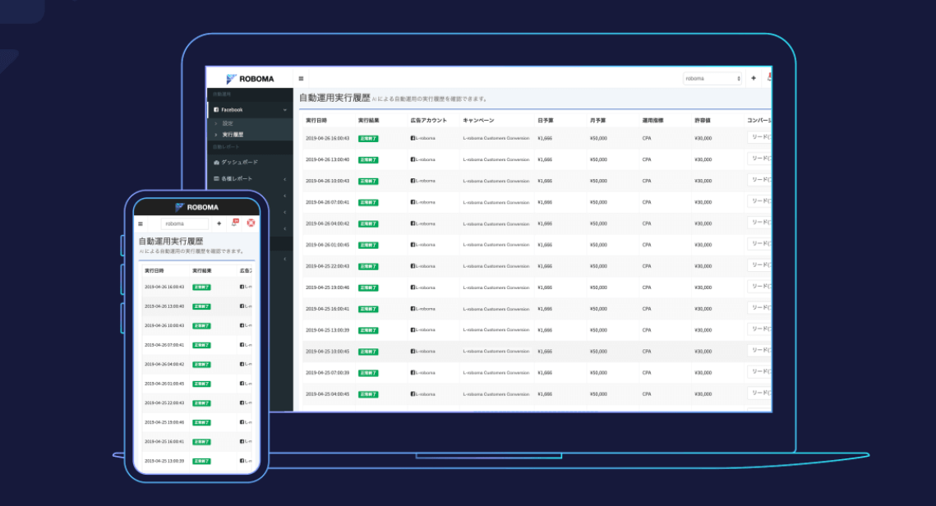Click the 広告アカウント column header on the laptop
Screen dimensions: 936x506
pos(428,121)
